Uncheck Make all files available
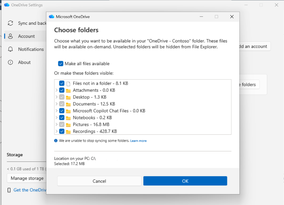 [61, 63]
